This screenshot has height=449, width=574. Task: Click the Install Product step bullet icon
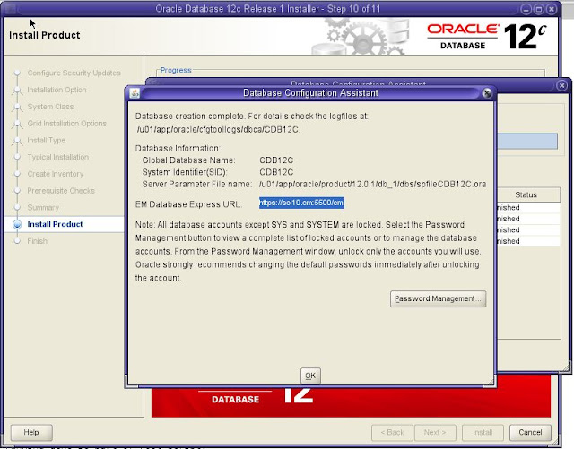pos(17,224)
